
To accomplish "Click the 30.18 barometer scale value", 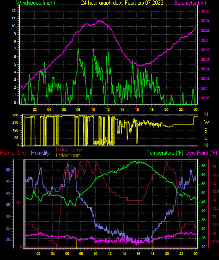I will (x=205, y=50).
